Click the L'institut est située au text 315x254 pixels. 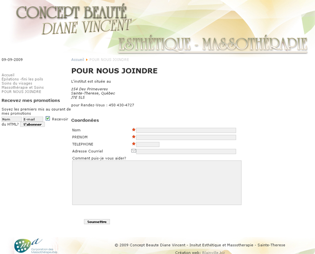coord(91,81)
